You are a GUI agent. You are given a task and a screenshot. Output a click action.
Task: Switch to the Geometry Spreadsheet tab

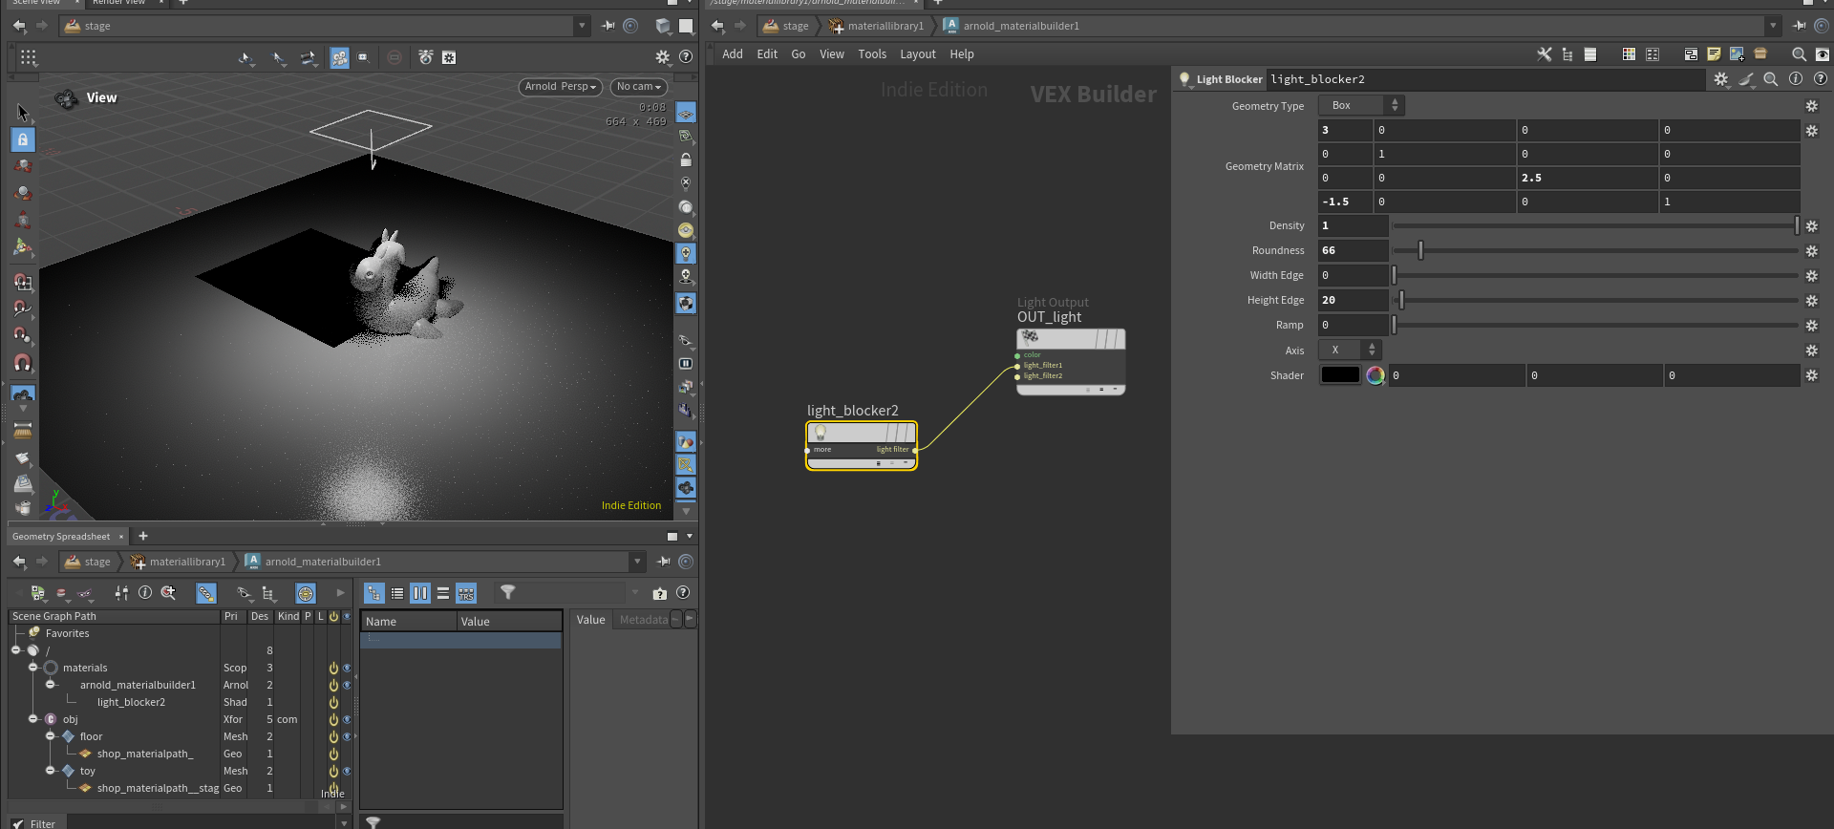(x=61, y=536)
